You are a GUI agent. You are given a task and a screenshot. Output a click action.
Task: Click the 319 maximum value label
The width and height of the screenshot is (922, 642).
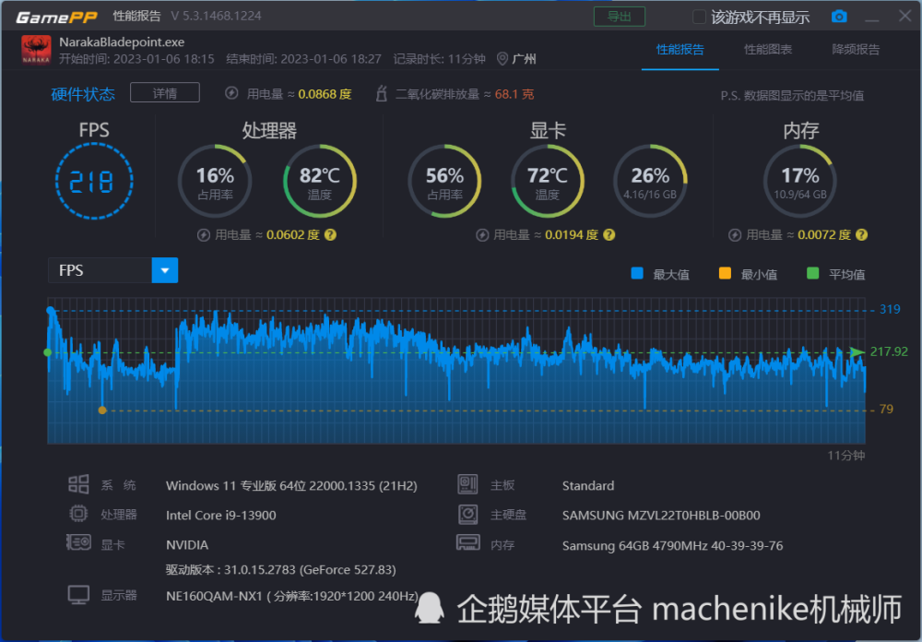[890, 309]
